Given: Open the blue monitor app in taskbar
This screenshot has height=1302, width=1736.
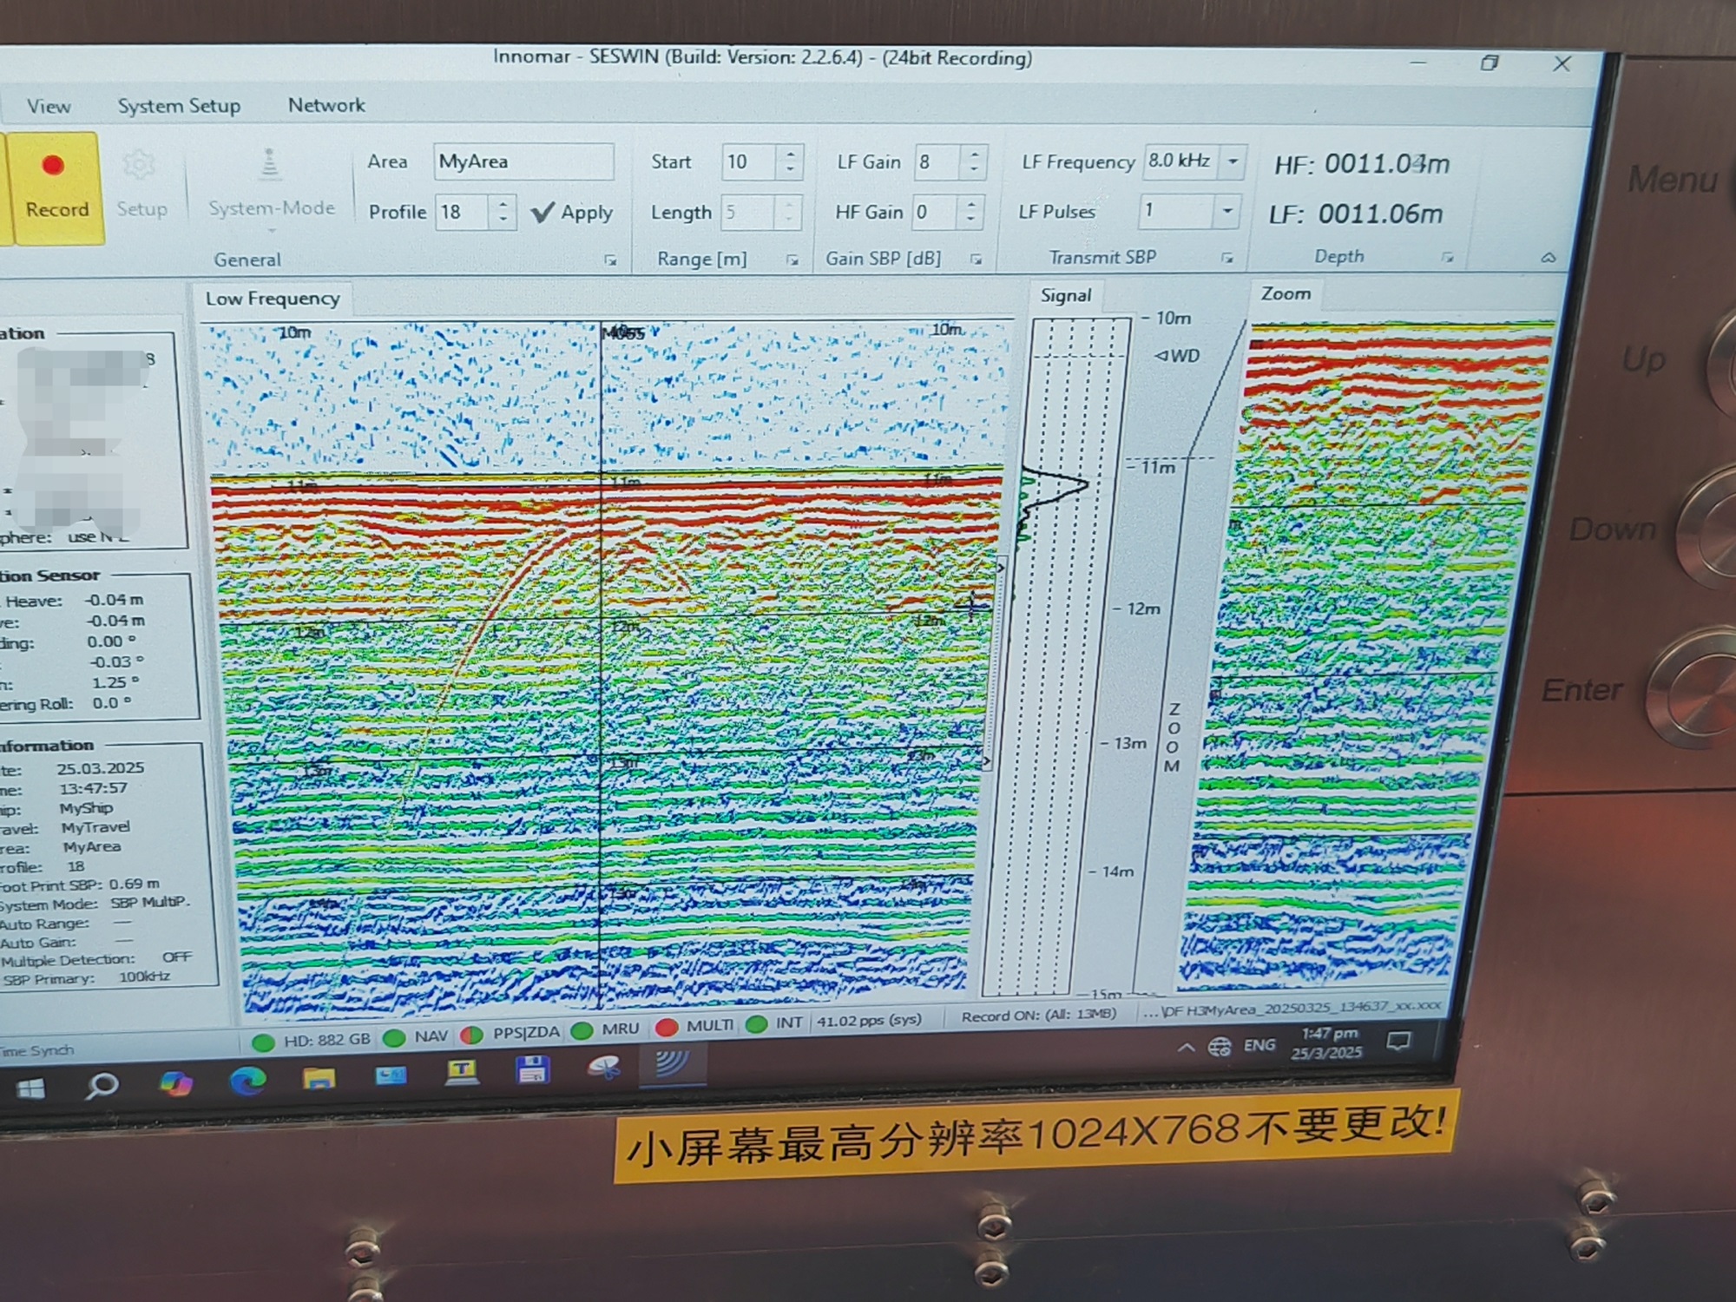Looking at the screenshot, I should [391, 1075].
